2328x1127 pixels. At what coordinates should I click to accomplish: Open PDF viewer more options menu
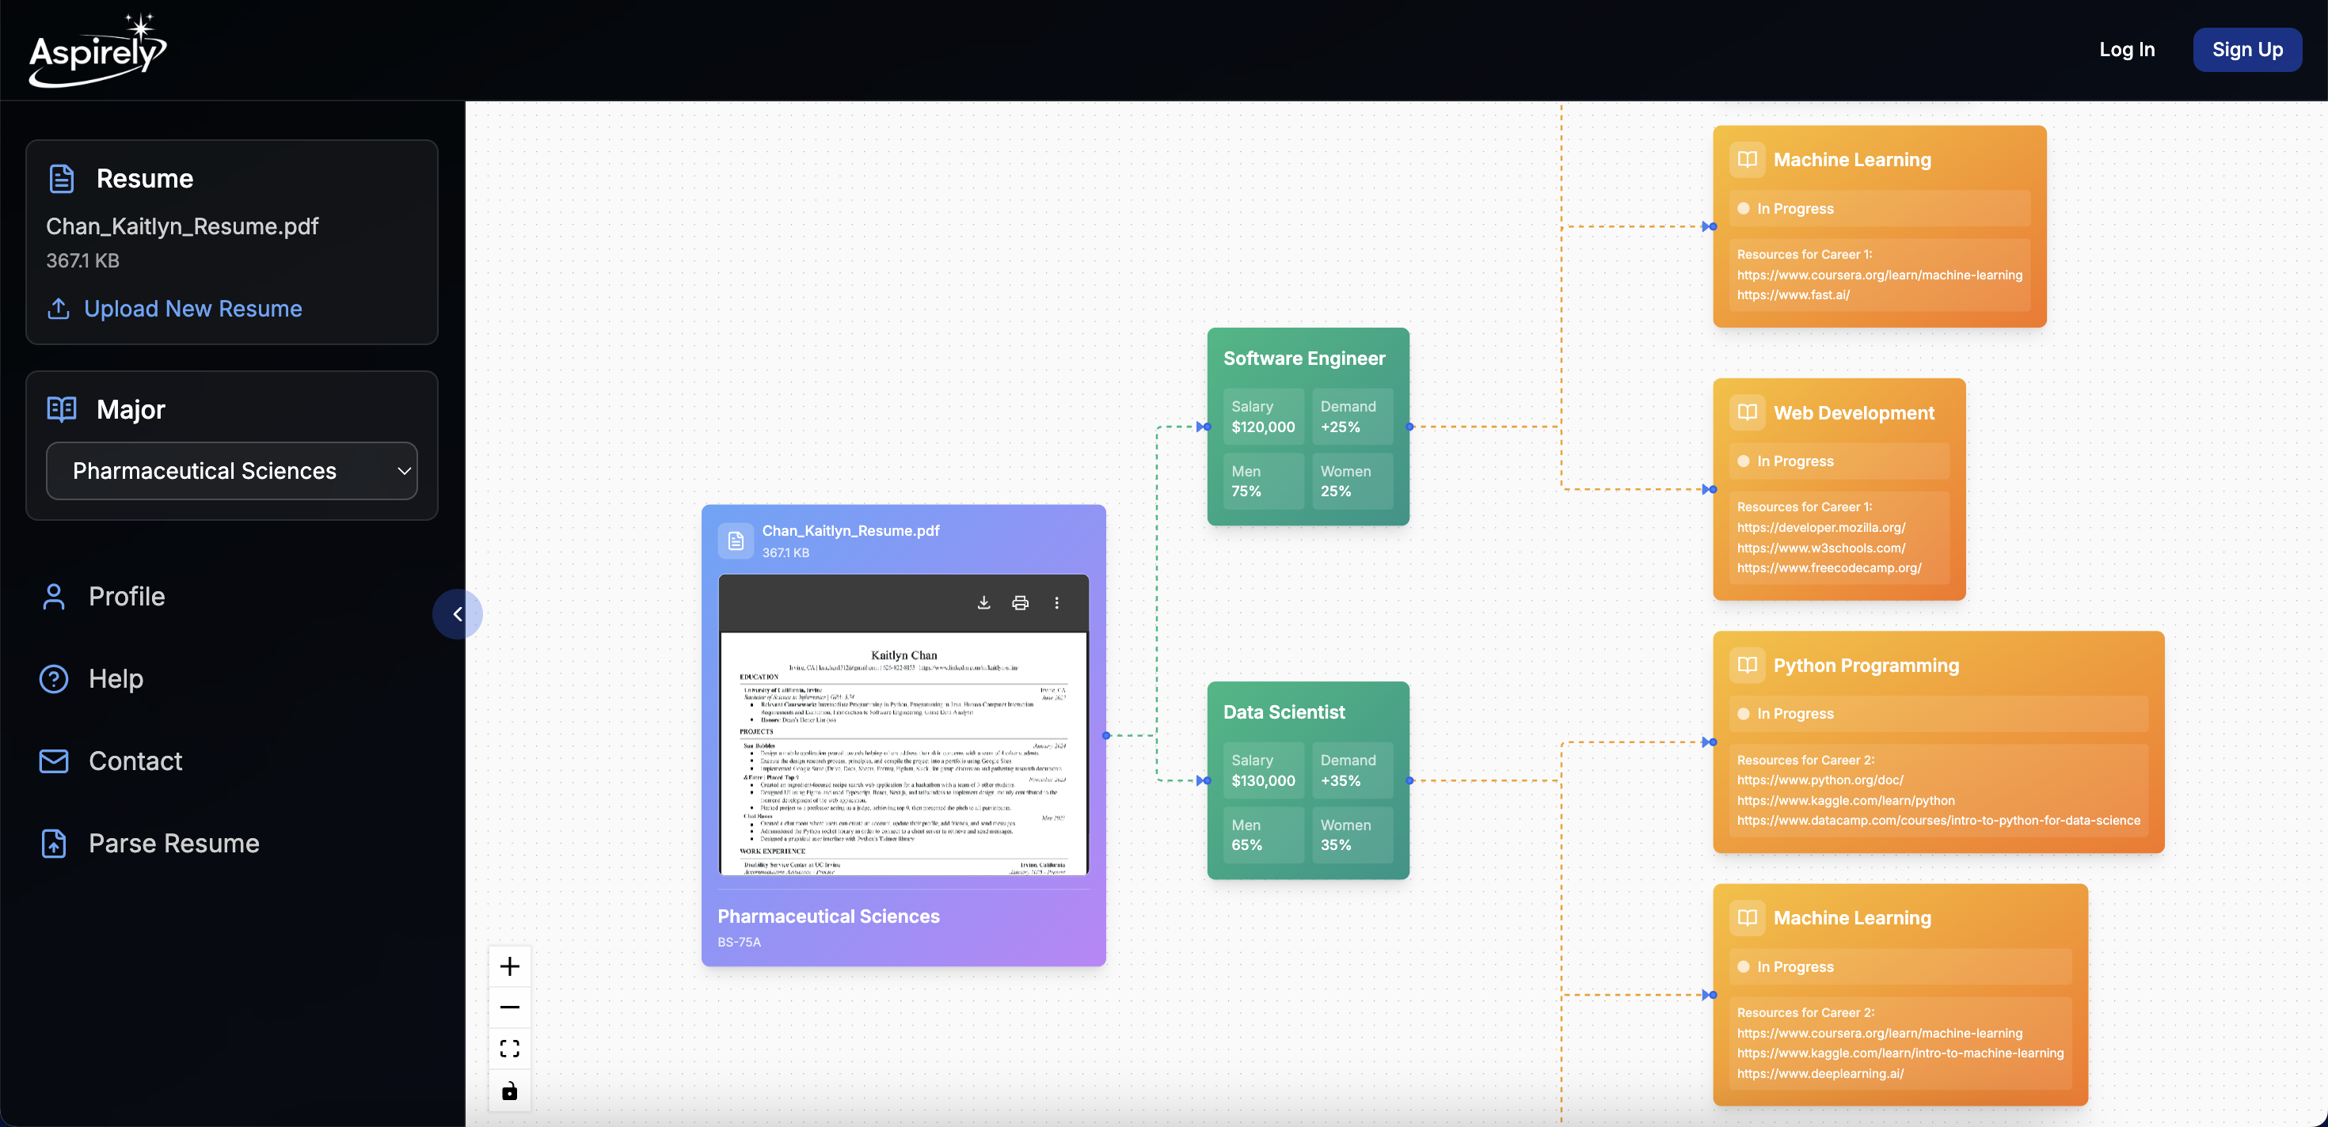[x=1056, y=602]
